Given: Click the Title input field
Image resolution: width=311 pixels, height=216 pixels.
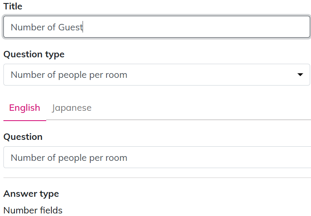Looking at the screenshot, I should click(x=156, y=27).
